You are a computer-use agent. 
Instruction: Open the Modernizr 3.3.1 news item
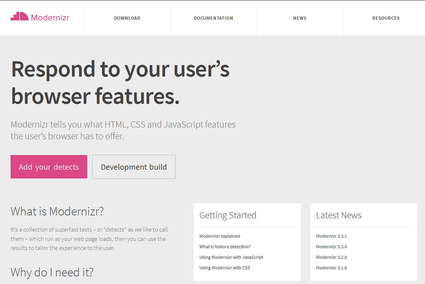click(331, 236)
